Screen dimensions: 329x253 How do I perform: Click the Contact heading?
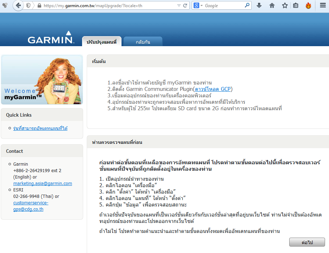pos(14,151)
